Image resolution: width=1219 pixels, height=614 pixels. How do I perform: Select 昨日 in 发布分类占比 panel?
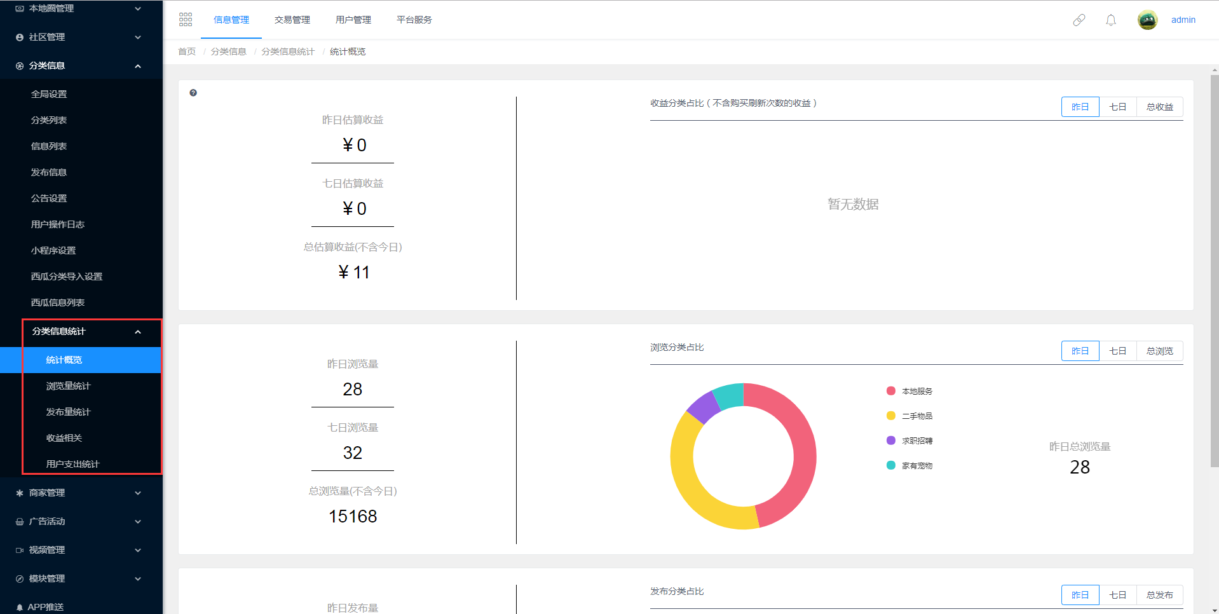(x=1080, y=595)
